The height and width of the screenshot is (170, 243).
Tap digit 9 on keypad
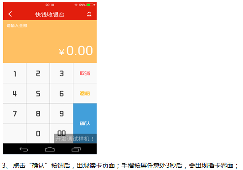pyautogui.click(x=62, y=113)
